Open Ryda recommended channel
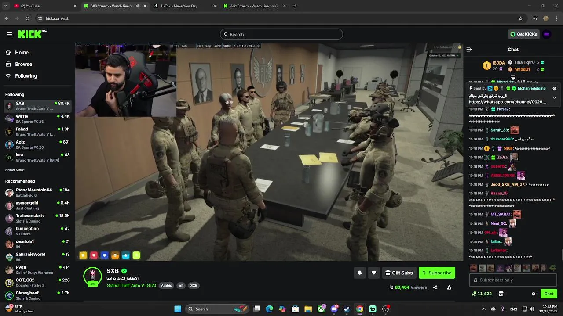The image size is (563, 316). (x=37, y=269)
